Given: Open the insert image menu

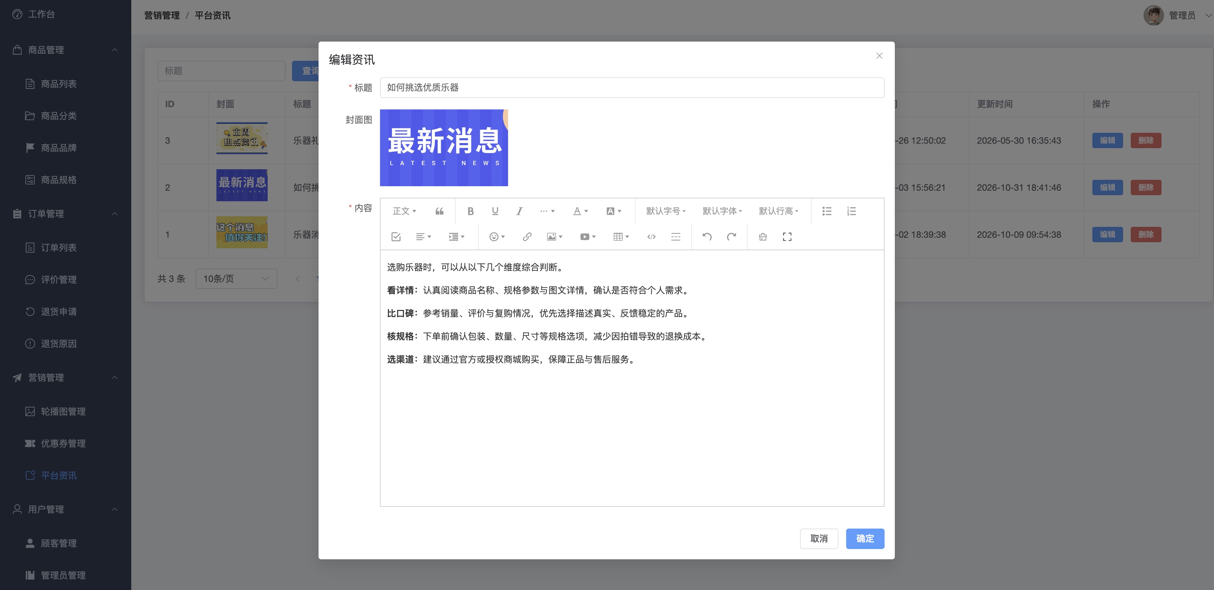Looking at the screenshot, I should click(x=555, y=236).
